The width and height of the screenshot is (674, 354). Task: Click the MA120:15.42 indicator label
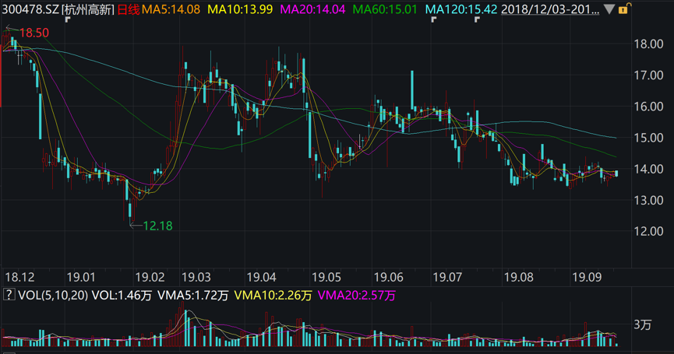coord(460,9)
